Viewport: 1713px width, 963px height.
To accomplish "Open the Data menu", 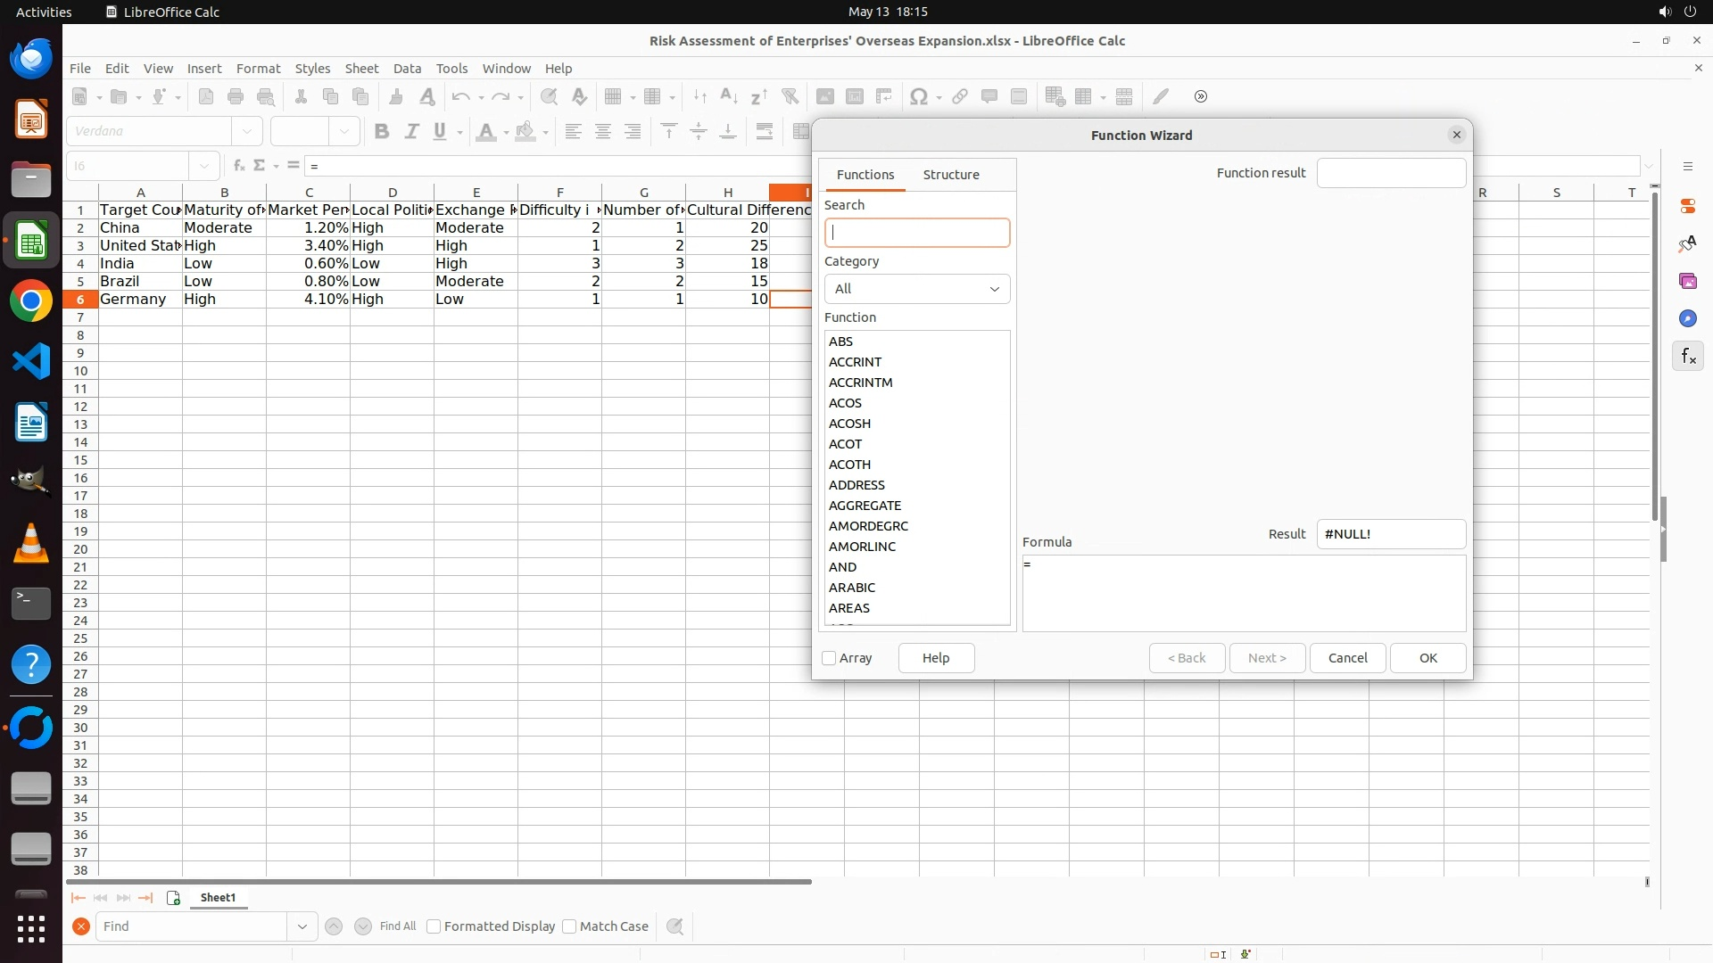I will pos(407,69).
